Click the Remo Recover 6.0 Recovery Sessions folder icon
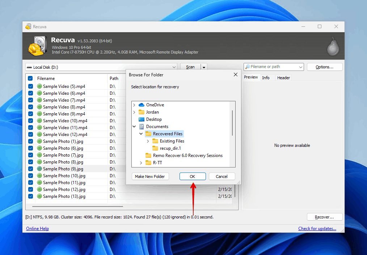The image size is (367, 255). pyautogui.click(x=148, y=156)
